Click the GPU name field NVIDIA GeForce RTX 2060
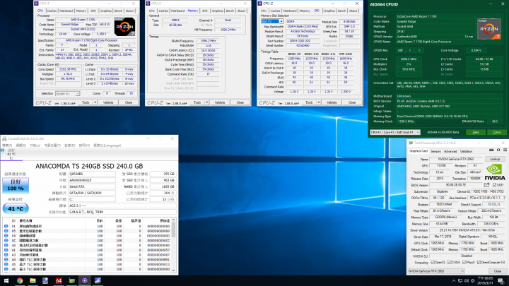The image size is (509, 286). 456,159
